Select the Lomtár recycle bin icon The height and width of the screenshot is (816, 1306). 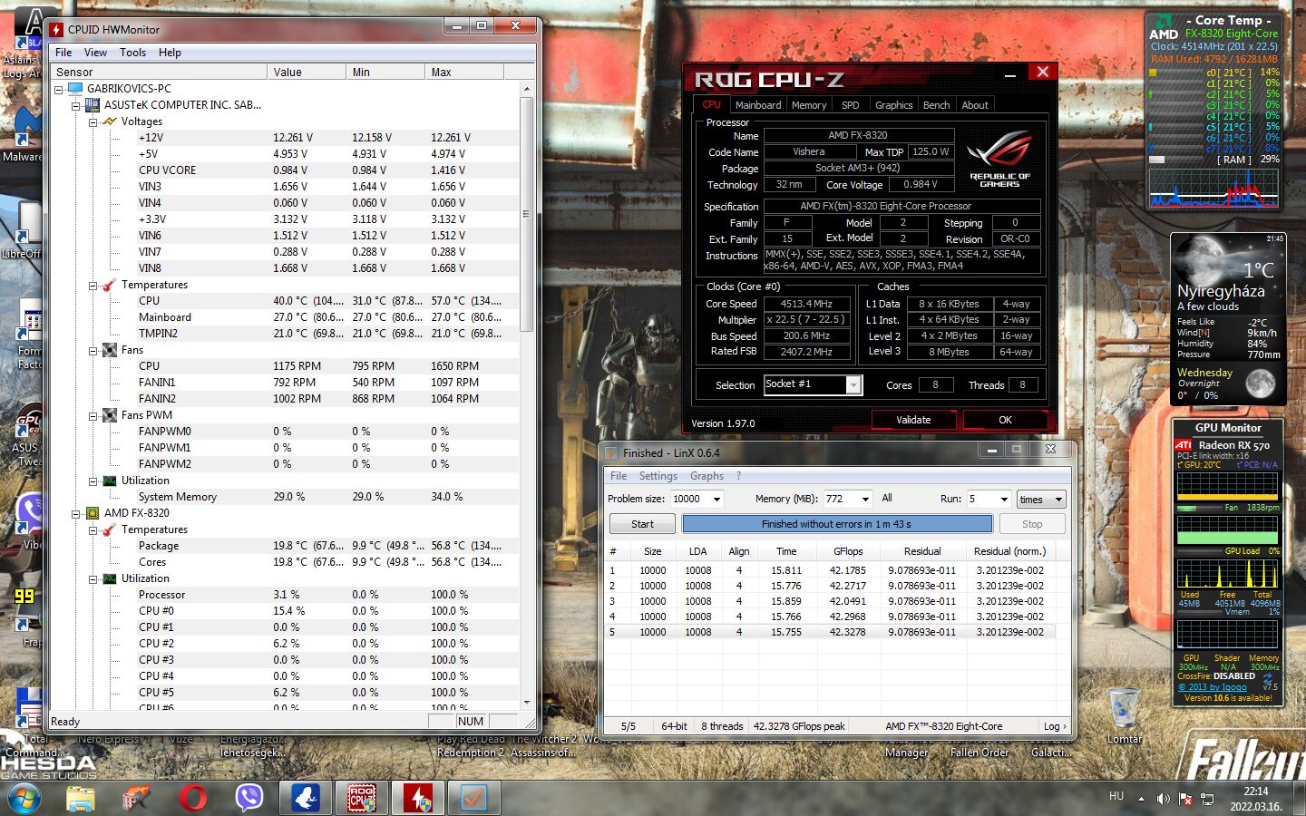1125,716
